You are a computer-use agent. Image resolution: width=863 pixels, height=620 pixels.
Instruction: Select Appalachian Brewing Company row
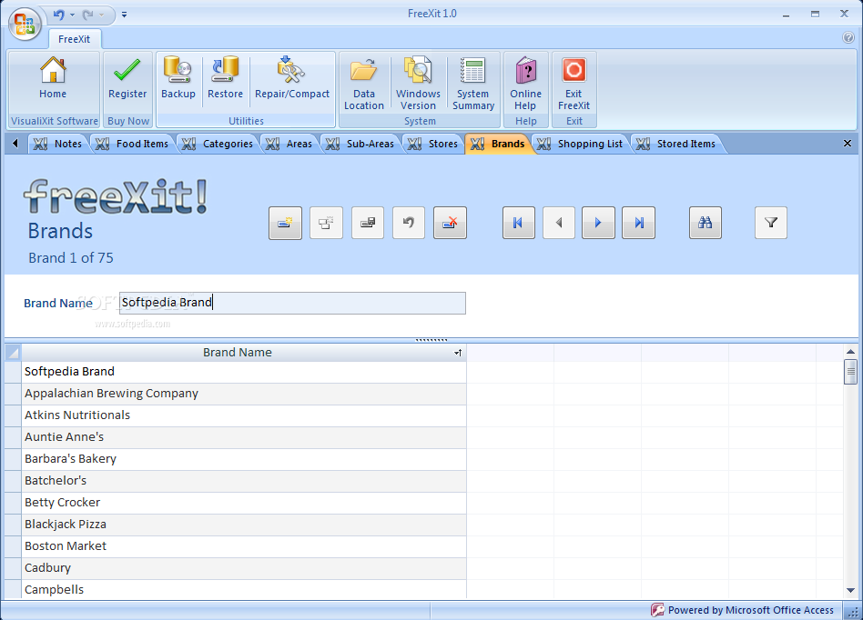pyautogui.click(x=244, y=394)
